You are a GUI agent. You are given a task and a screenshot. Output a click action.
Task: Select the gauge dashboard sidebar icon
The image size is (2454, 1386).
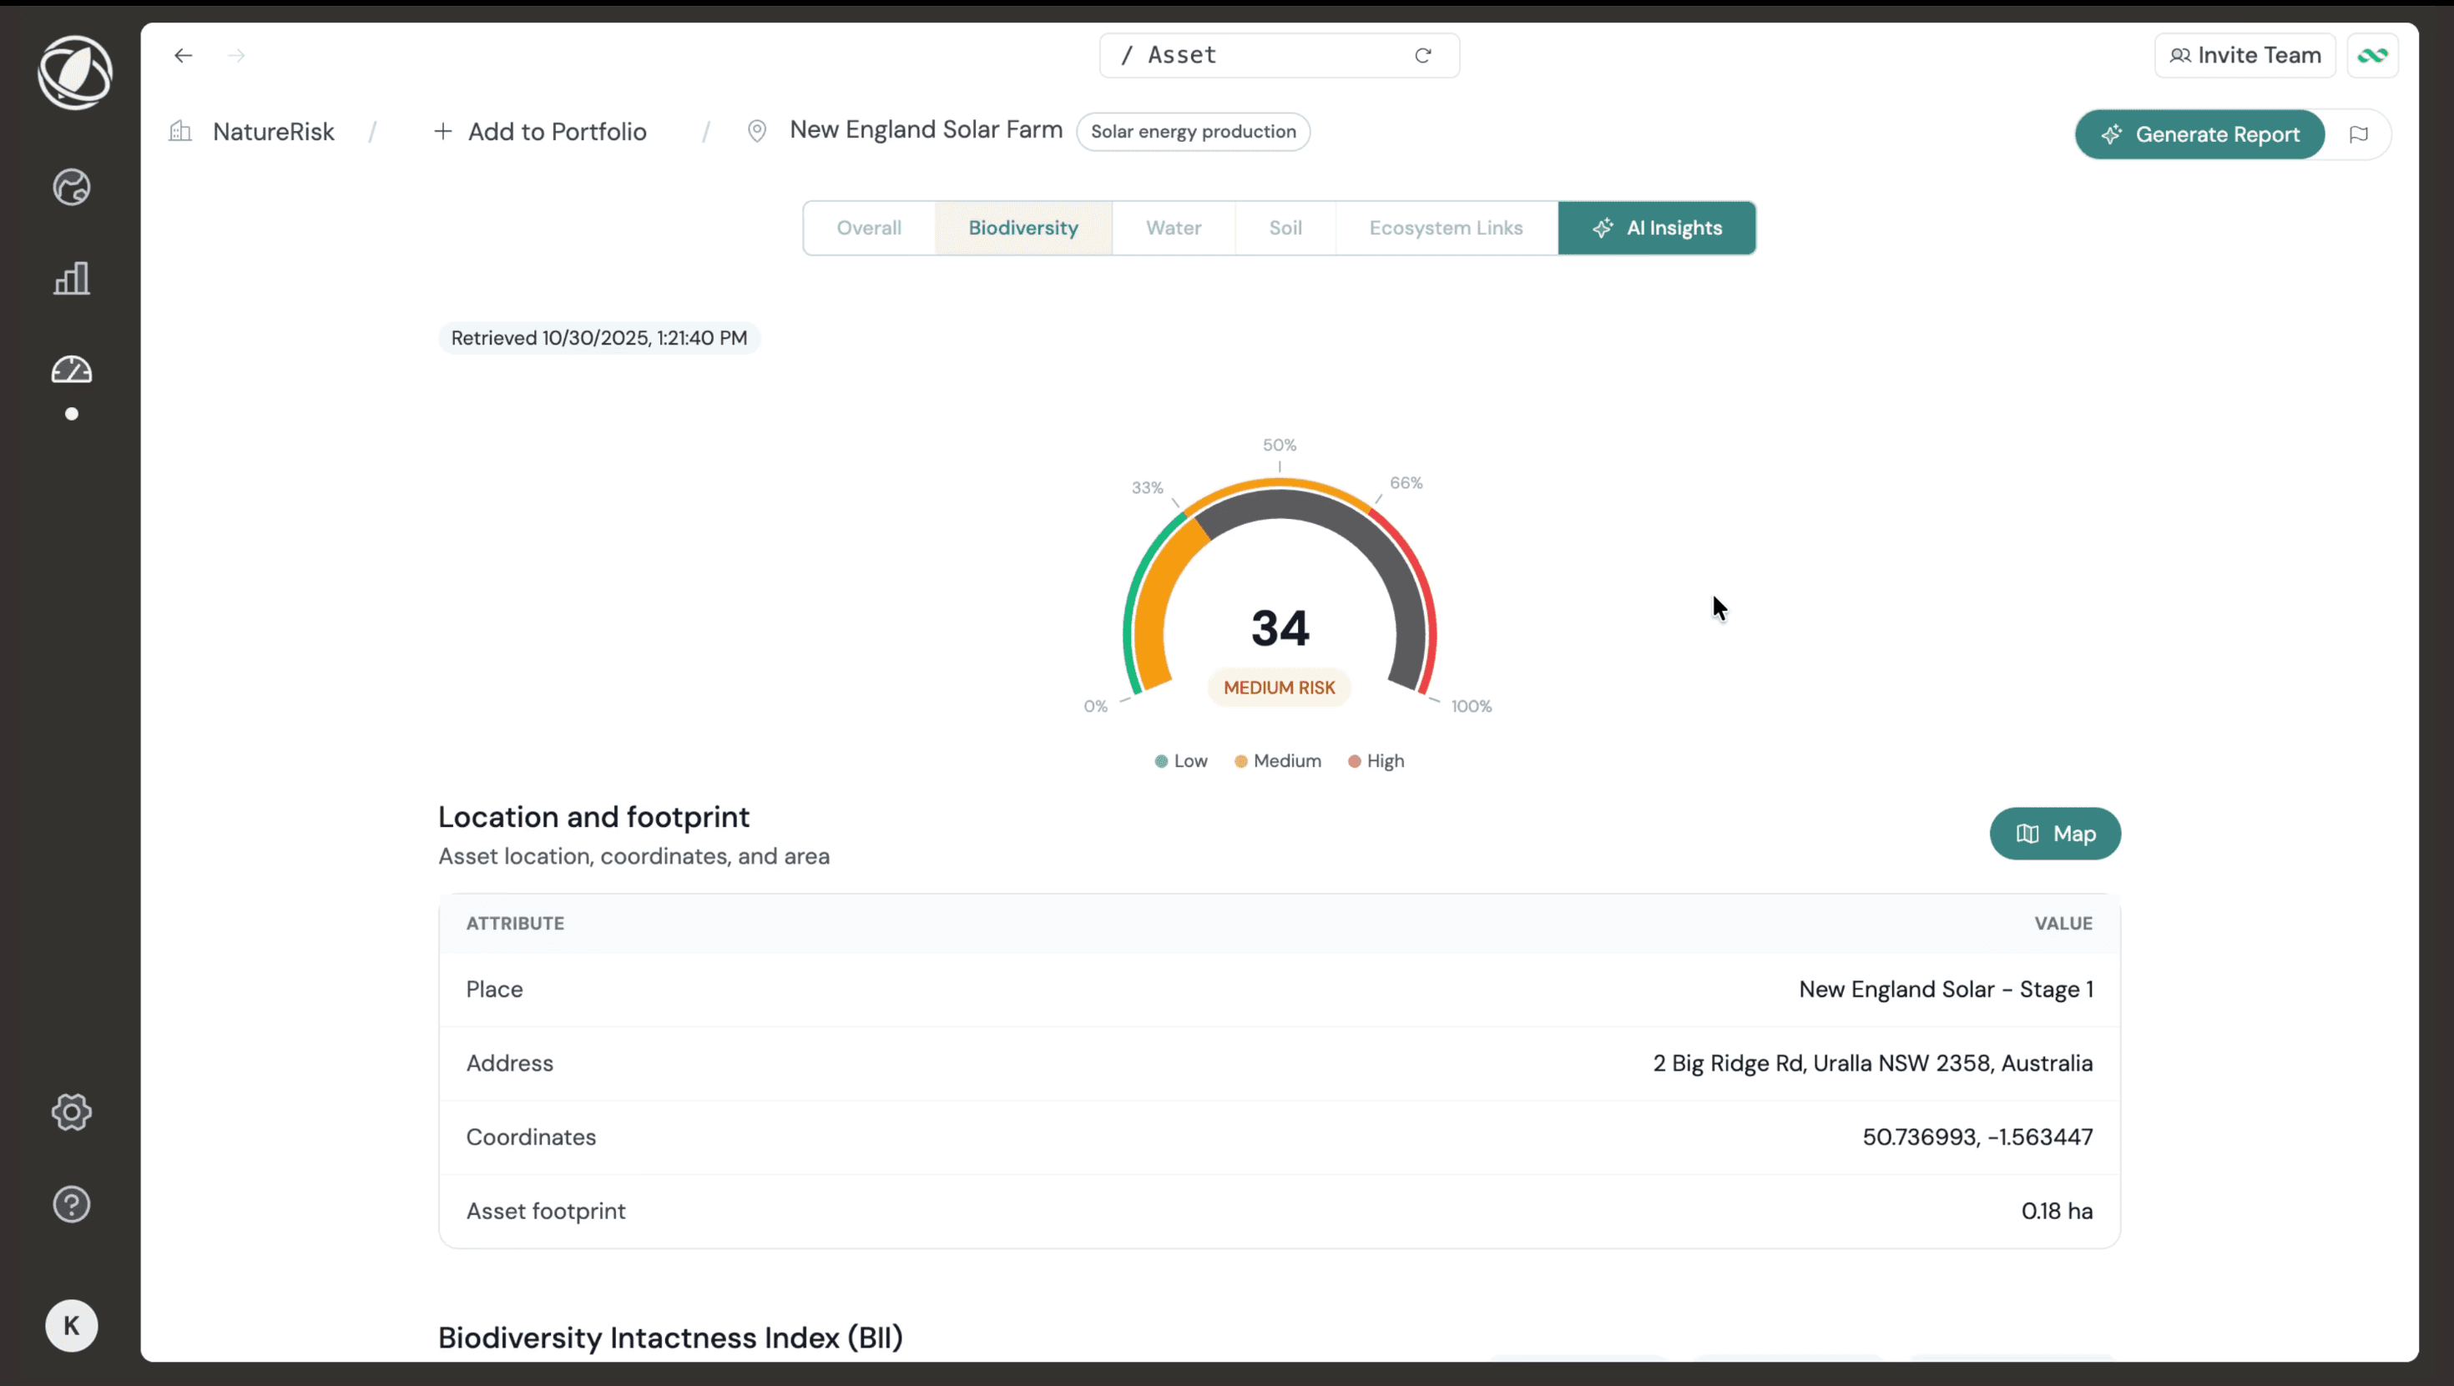coord(72,370)
